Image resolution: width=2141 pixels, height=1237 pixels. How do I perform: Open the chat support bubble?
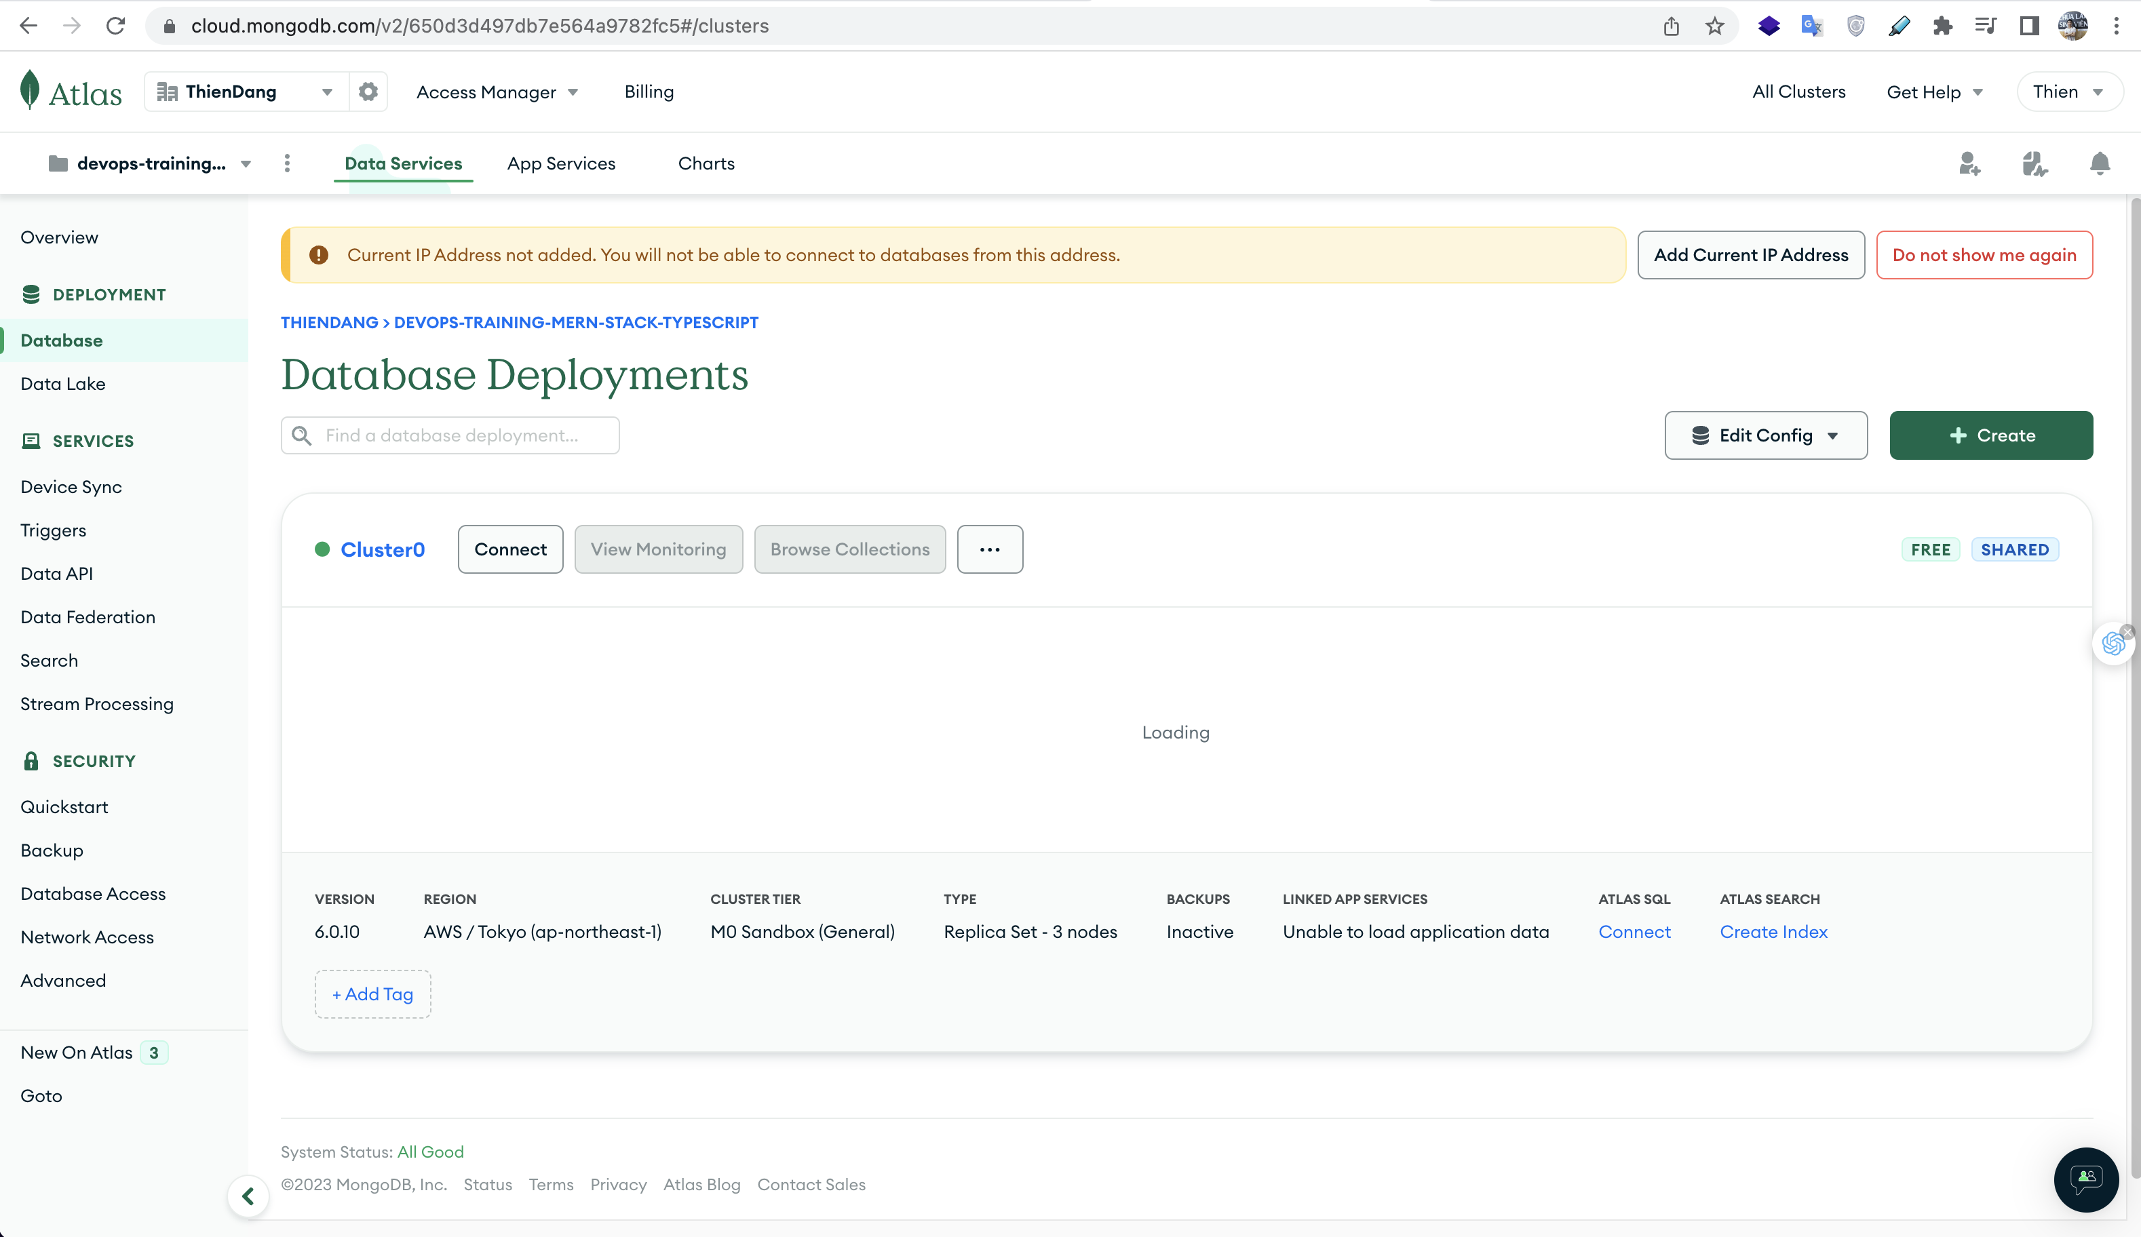2086,1179
